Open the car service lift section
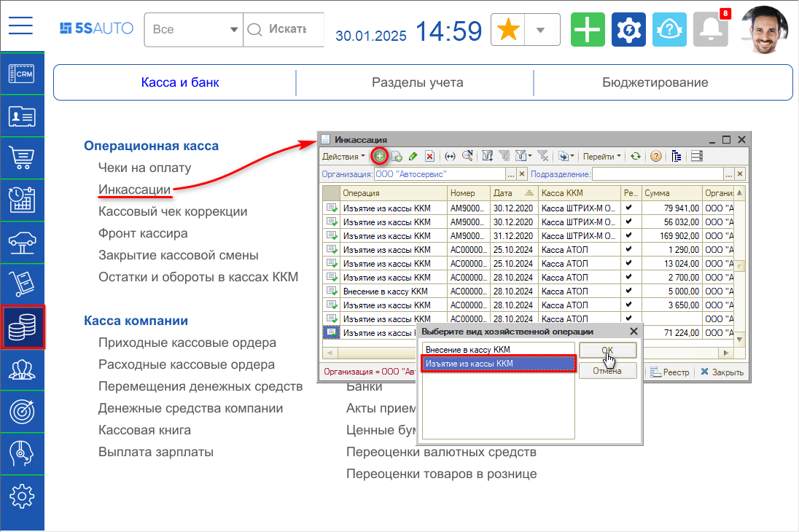799x532 pixels. pyautogui.click(x=22, y=241)
